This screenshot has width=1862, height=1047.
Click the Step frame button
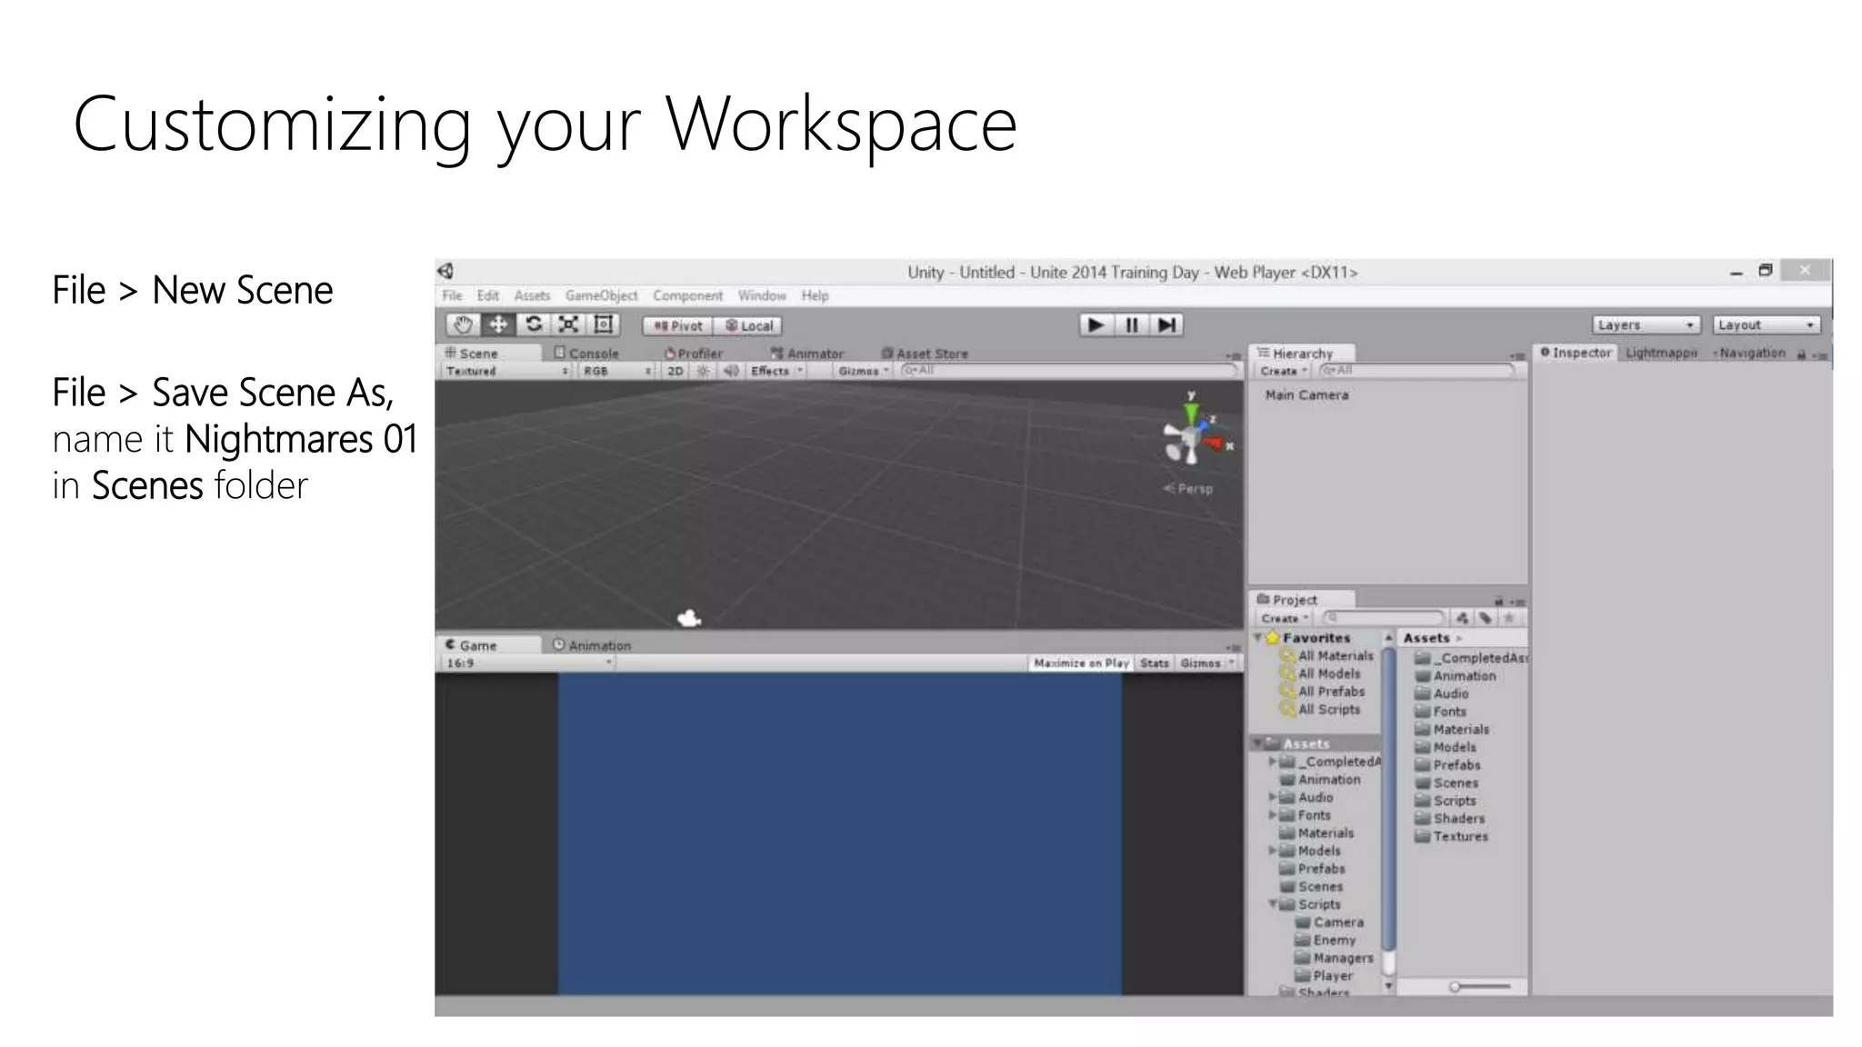1166,324
